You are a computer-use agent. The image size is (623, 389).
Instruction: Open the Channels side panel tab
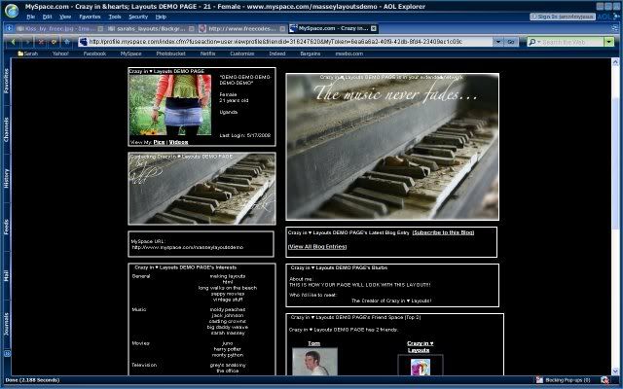[7, 129]
